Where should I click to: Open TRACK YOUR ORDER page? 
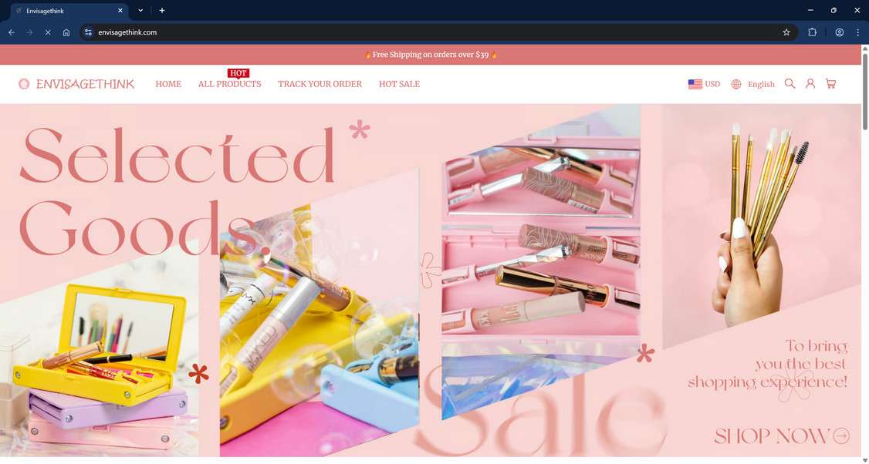click(320, 84)
